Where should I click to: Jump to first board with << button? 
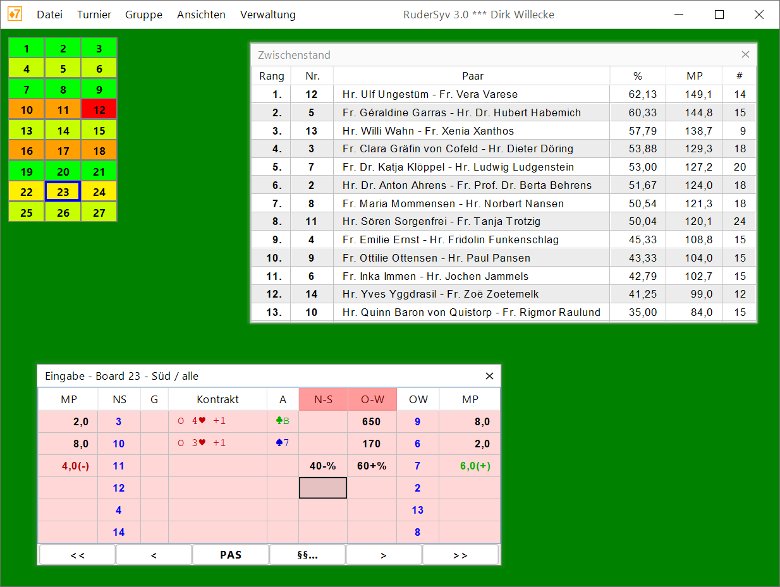(x=77, y=555)
